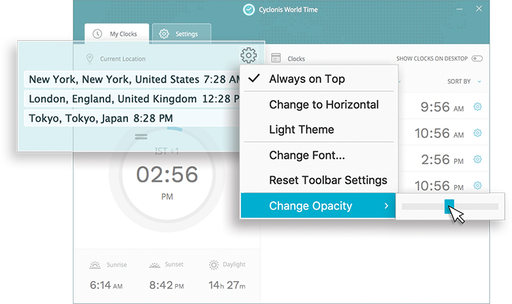Choose Reset Toolbar Settings

point(327,180)
